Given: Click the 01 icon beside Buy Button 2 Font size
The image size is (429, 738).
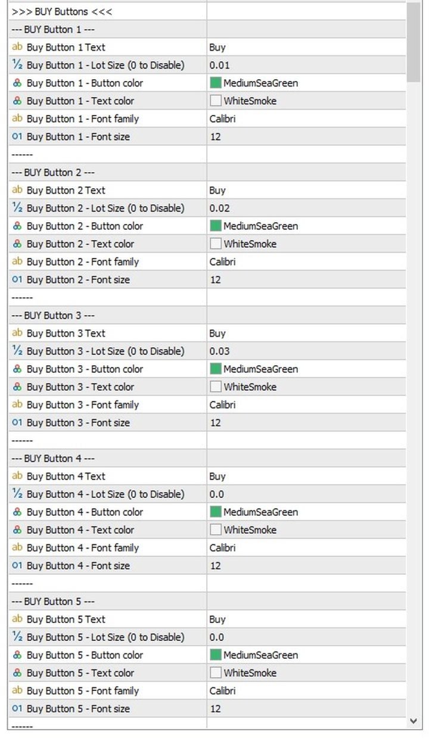Looking at the screenshot, I should tap(17, 279).
